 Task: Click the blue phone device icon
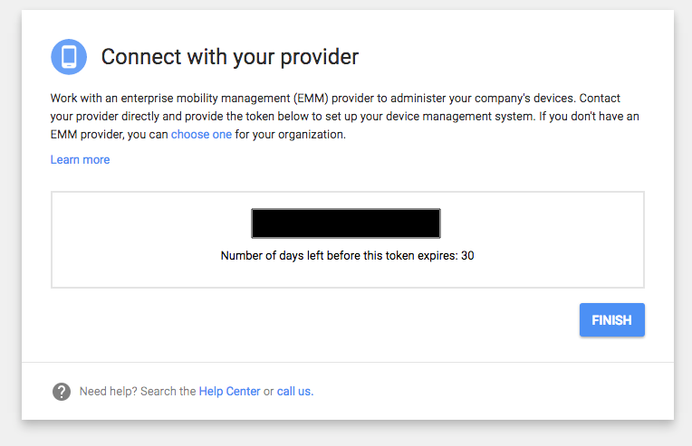(69, 57)
